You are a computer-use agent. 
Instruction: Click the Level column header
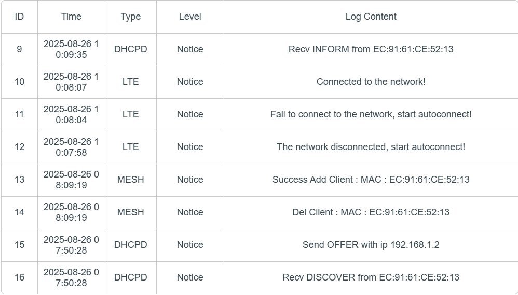pos(190,17)
